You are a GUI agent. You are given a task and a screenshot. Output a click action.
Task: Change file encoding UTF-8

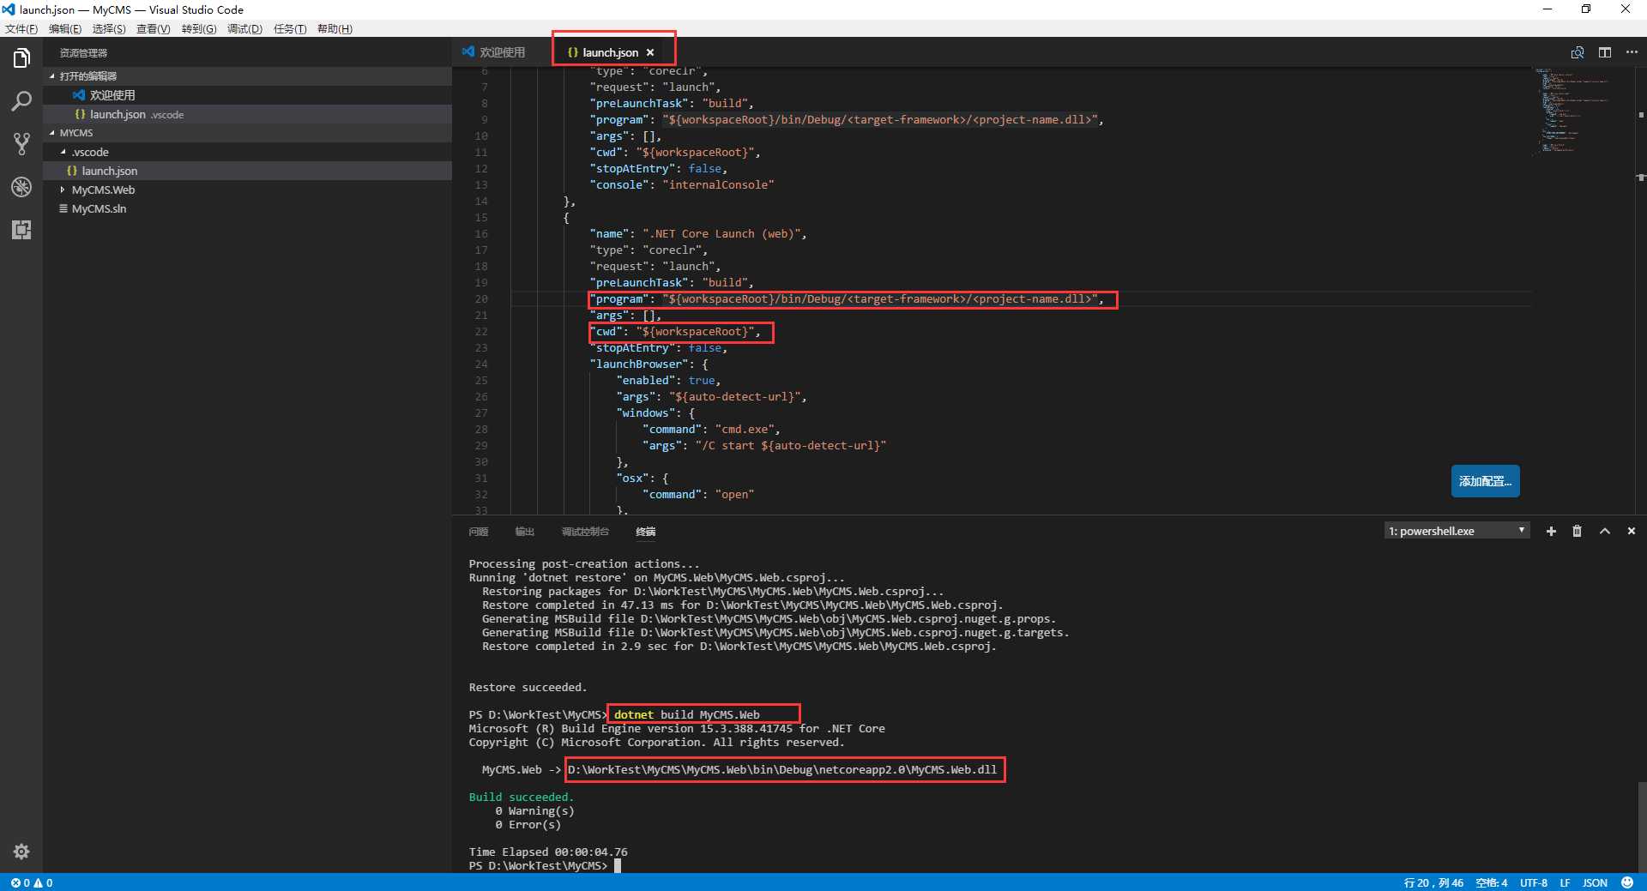1534,882
